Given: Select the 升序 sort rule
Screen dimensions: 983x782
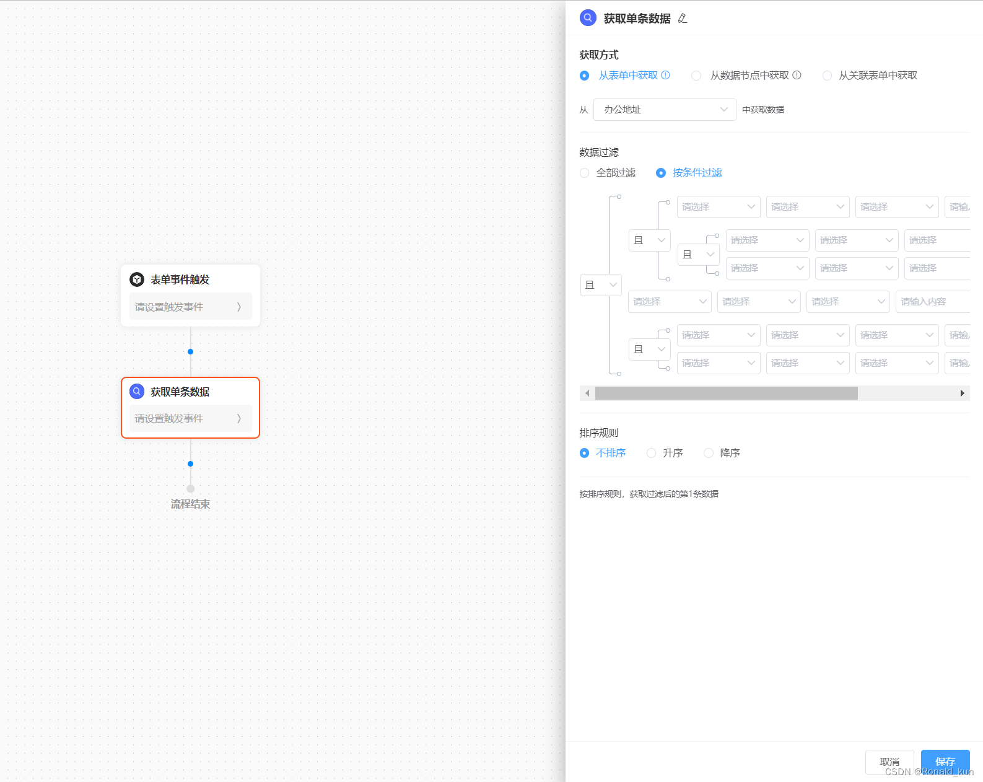Looking at the screenshot, I should click(651, 453).
